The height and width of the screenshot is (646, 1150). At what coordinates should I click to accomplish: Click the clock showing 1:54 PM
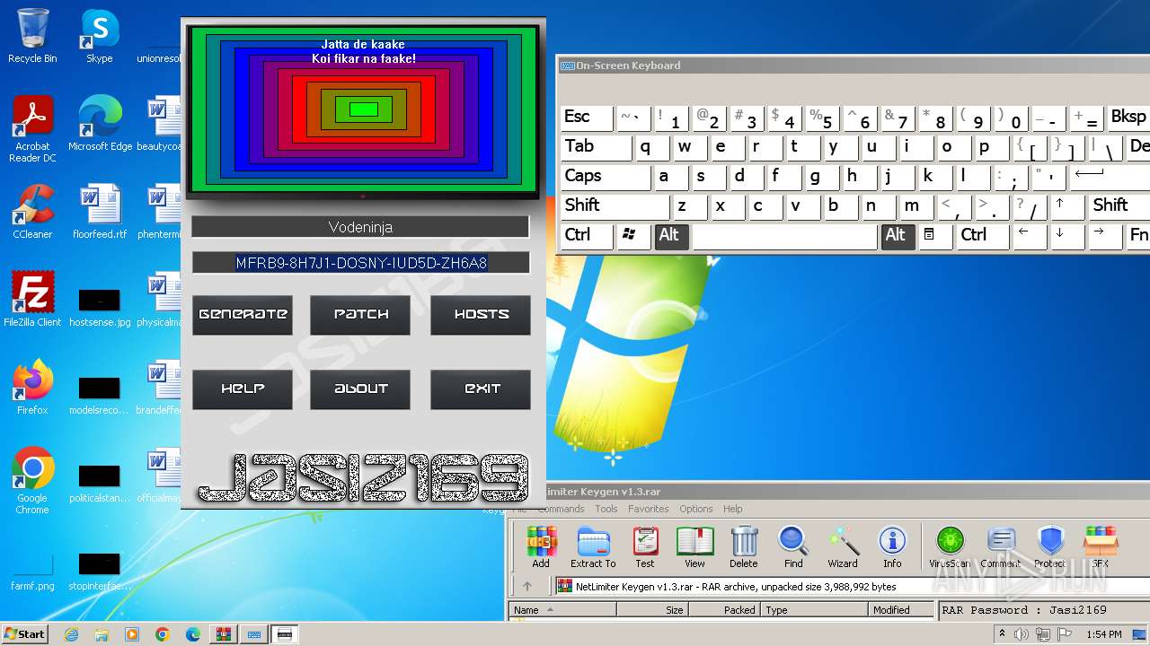[x=1104, y=634]
